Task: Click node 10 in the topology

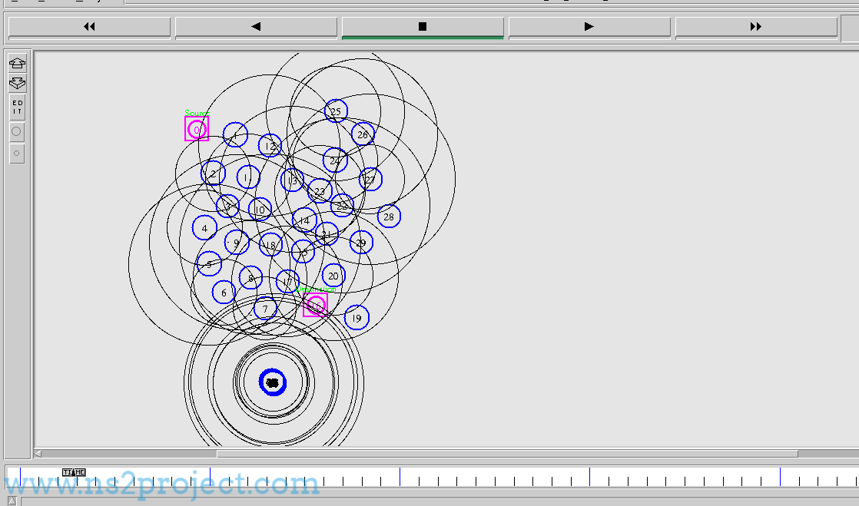Action: (x=260, y=209)
